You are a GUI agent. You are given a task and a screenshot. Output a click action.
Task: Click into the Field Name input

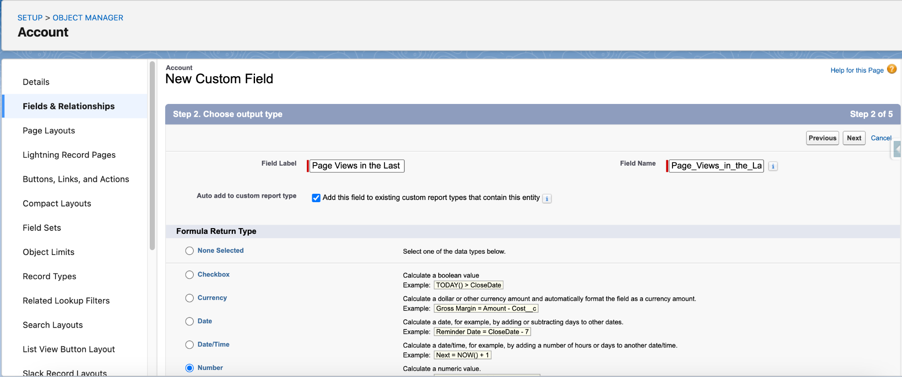[716, 166]
